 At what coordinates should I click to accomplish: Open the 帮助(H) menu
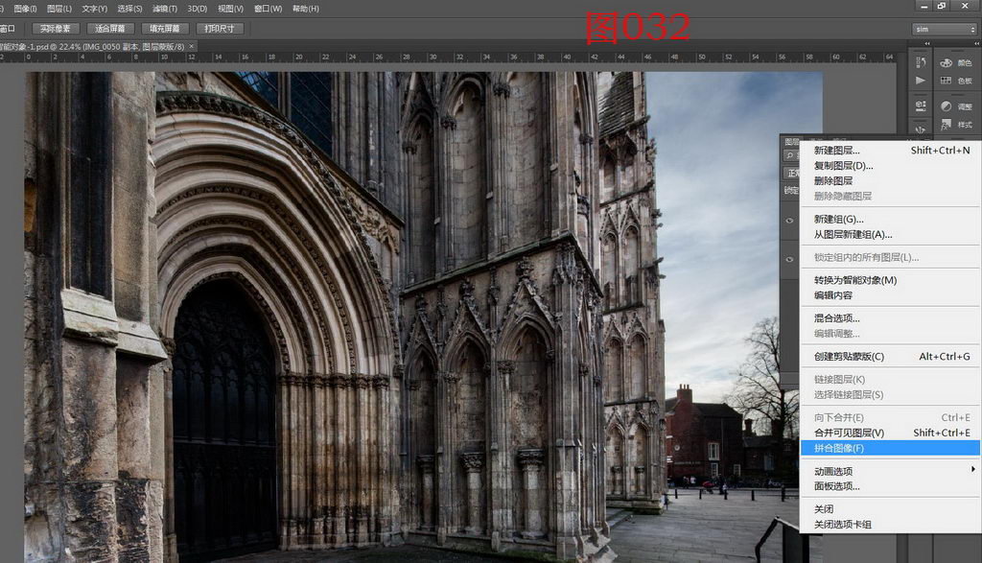[306, 9]
